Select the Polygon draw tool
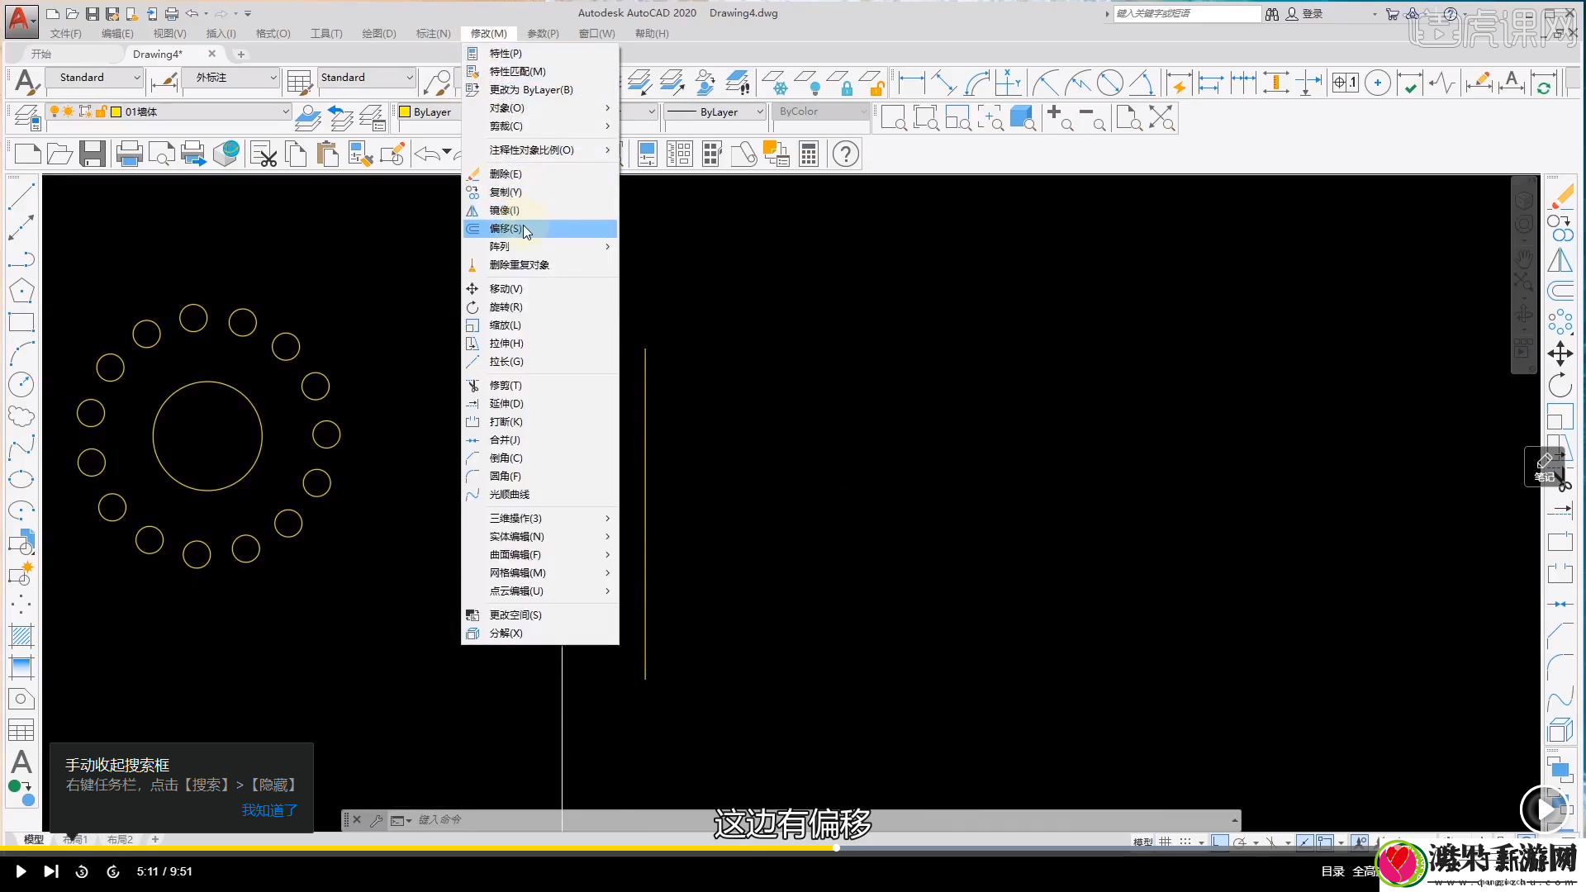The image size is (1586, 892). (21, 291)
